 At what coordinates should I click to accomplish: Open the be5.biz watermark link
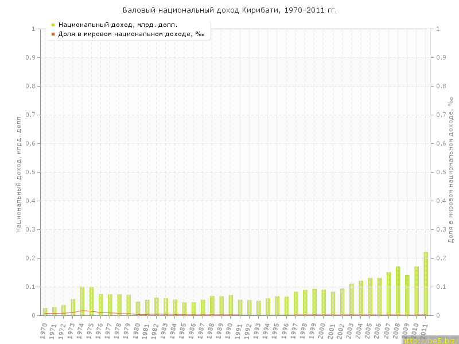pyautogui.click(x=429, y=340)
